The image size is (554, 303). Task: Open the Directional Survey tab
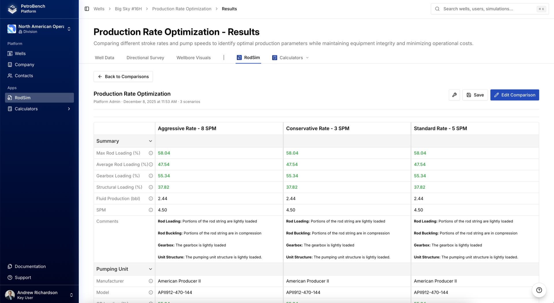tap(145, 57)
